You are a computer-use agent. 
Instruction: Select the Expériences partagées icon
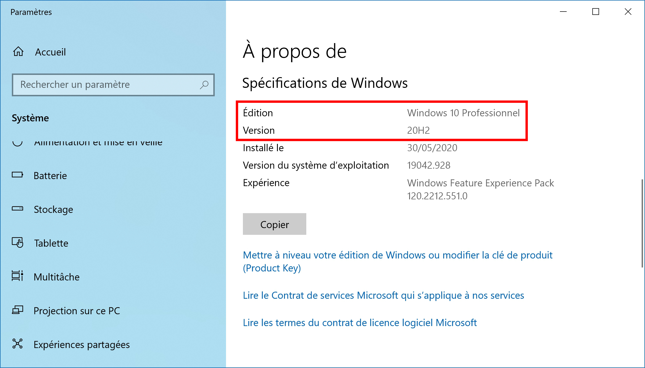pyautogui.click(x=17, y=344)
